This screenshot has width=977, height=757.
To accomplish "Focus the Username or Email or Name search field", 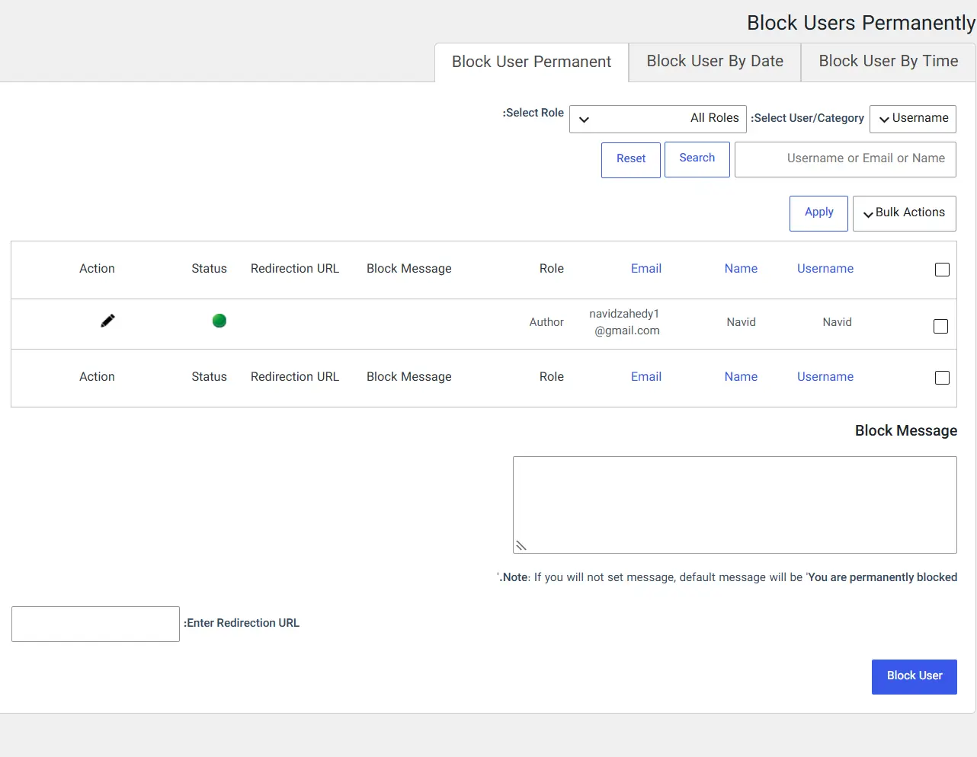I will 845,159.
